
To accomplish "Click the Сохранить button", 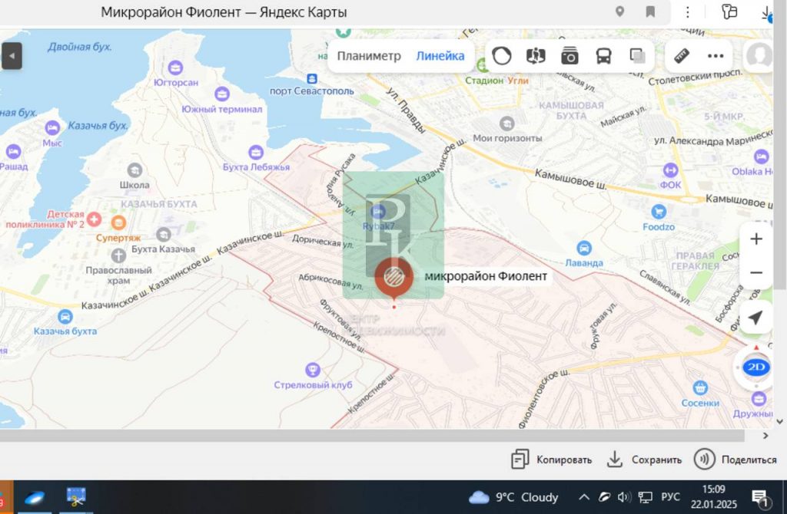I will click(x=644, y=460).
